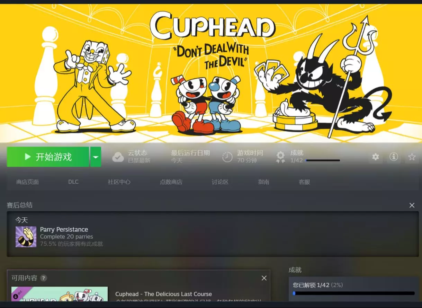
Task: Click the DLC download badge icon
Action: 16,297
